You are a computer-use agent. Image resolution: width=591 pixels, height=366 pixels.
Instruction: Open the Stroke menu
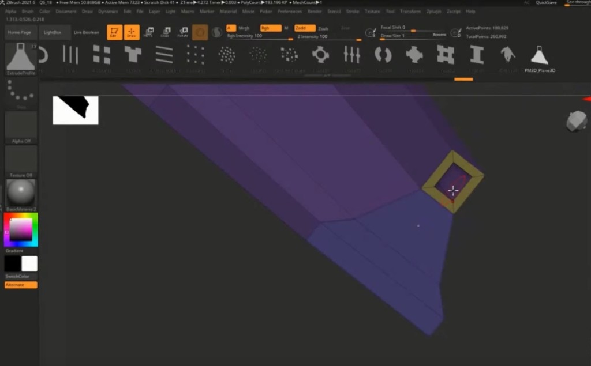[352, 12]
